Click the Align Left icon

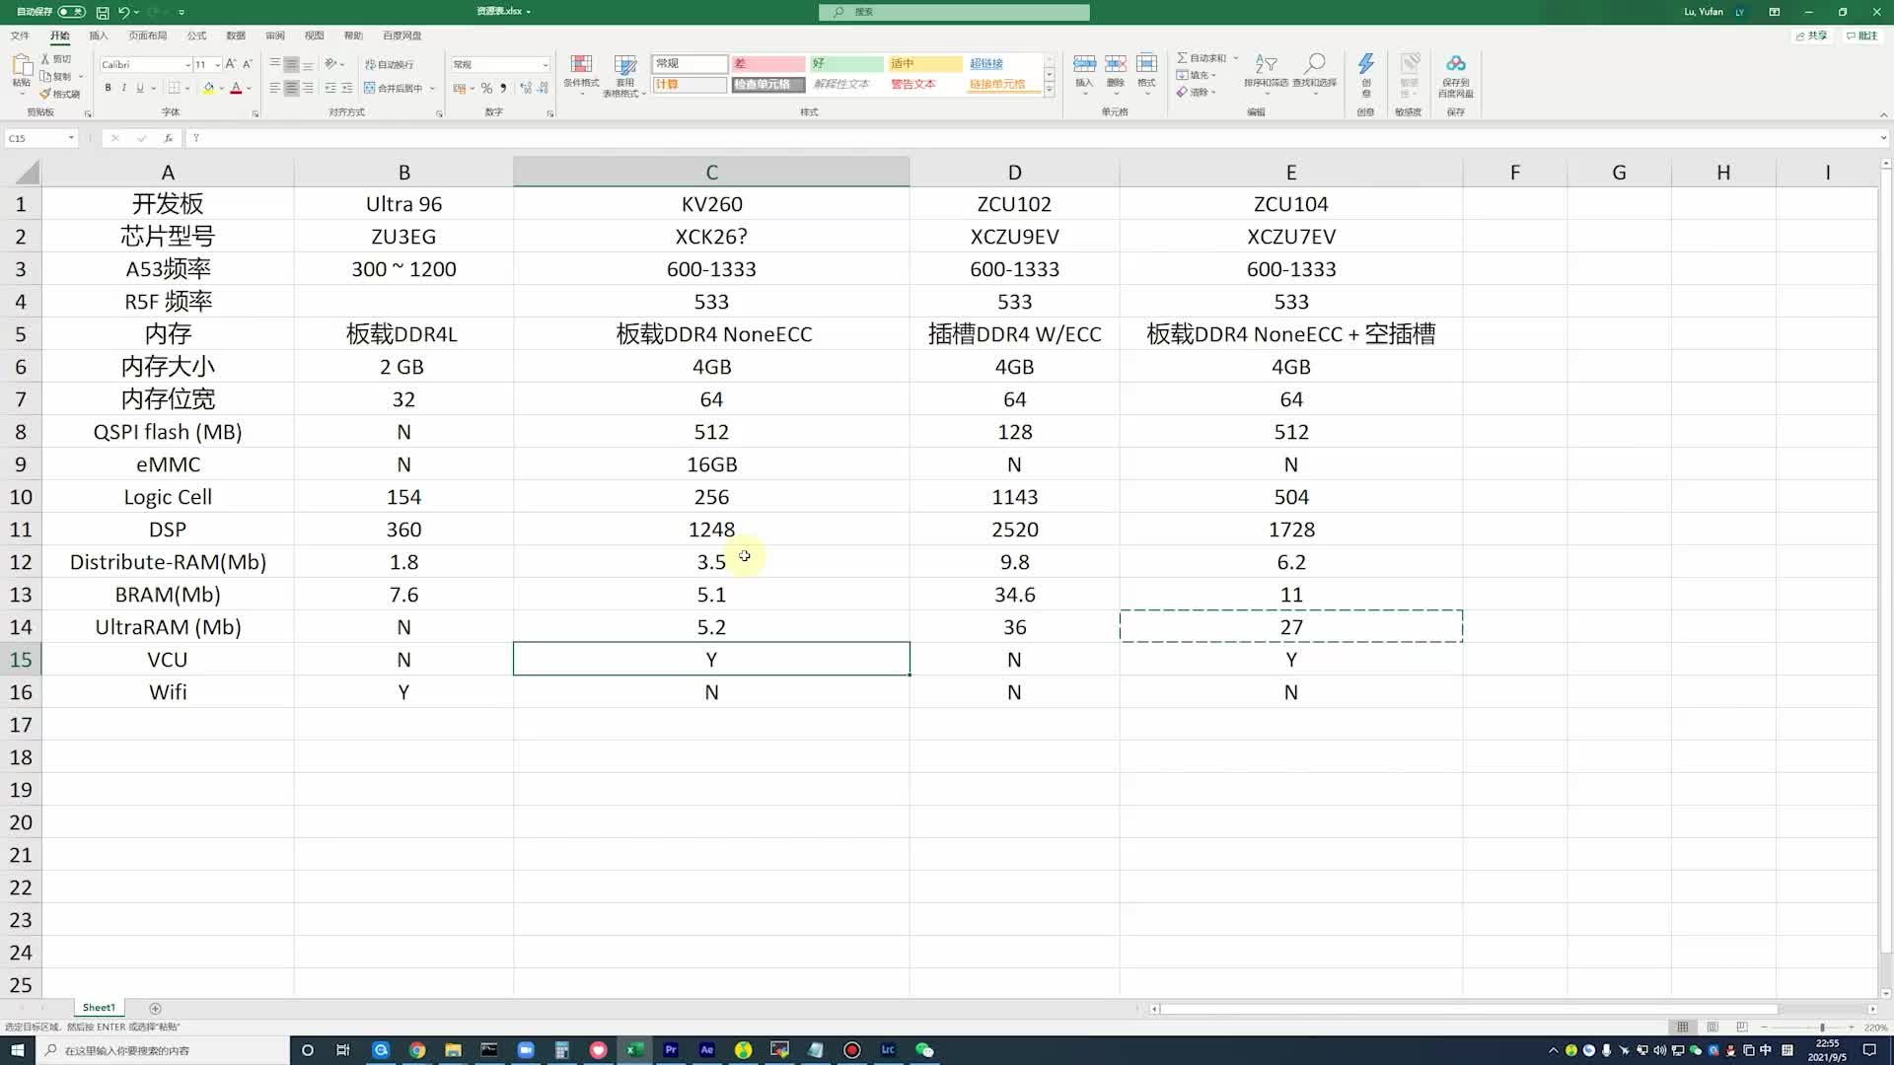pos(274,88)
